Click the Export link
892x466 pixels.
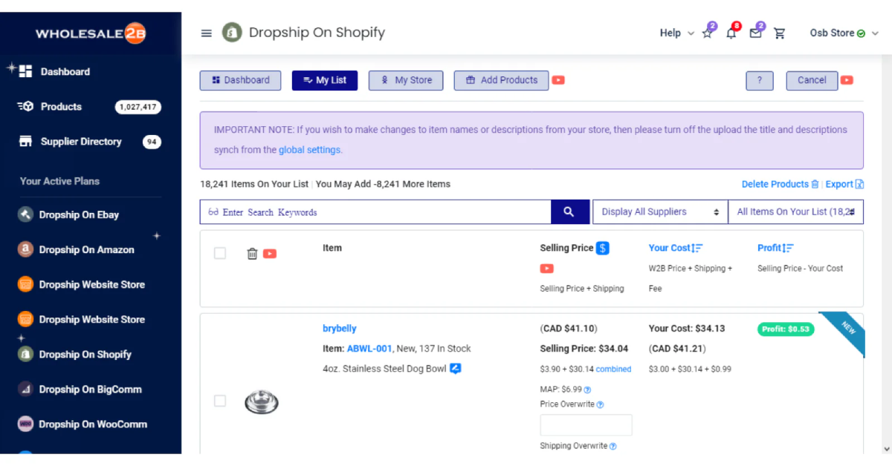tap(839, 184)
